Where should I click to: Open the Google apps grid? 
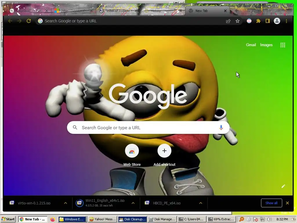click(x=282, y=45)
